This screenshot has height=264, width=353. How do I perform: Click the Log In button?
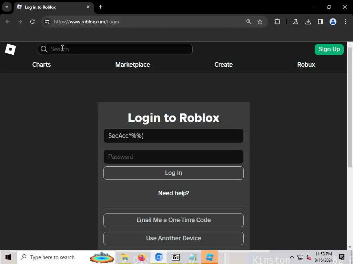click(x=174, y=173)
